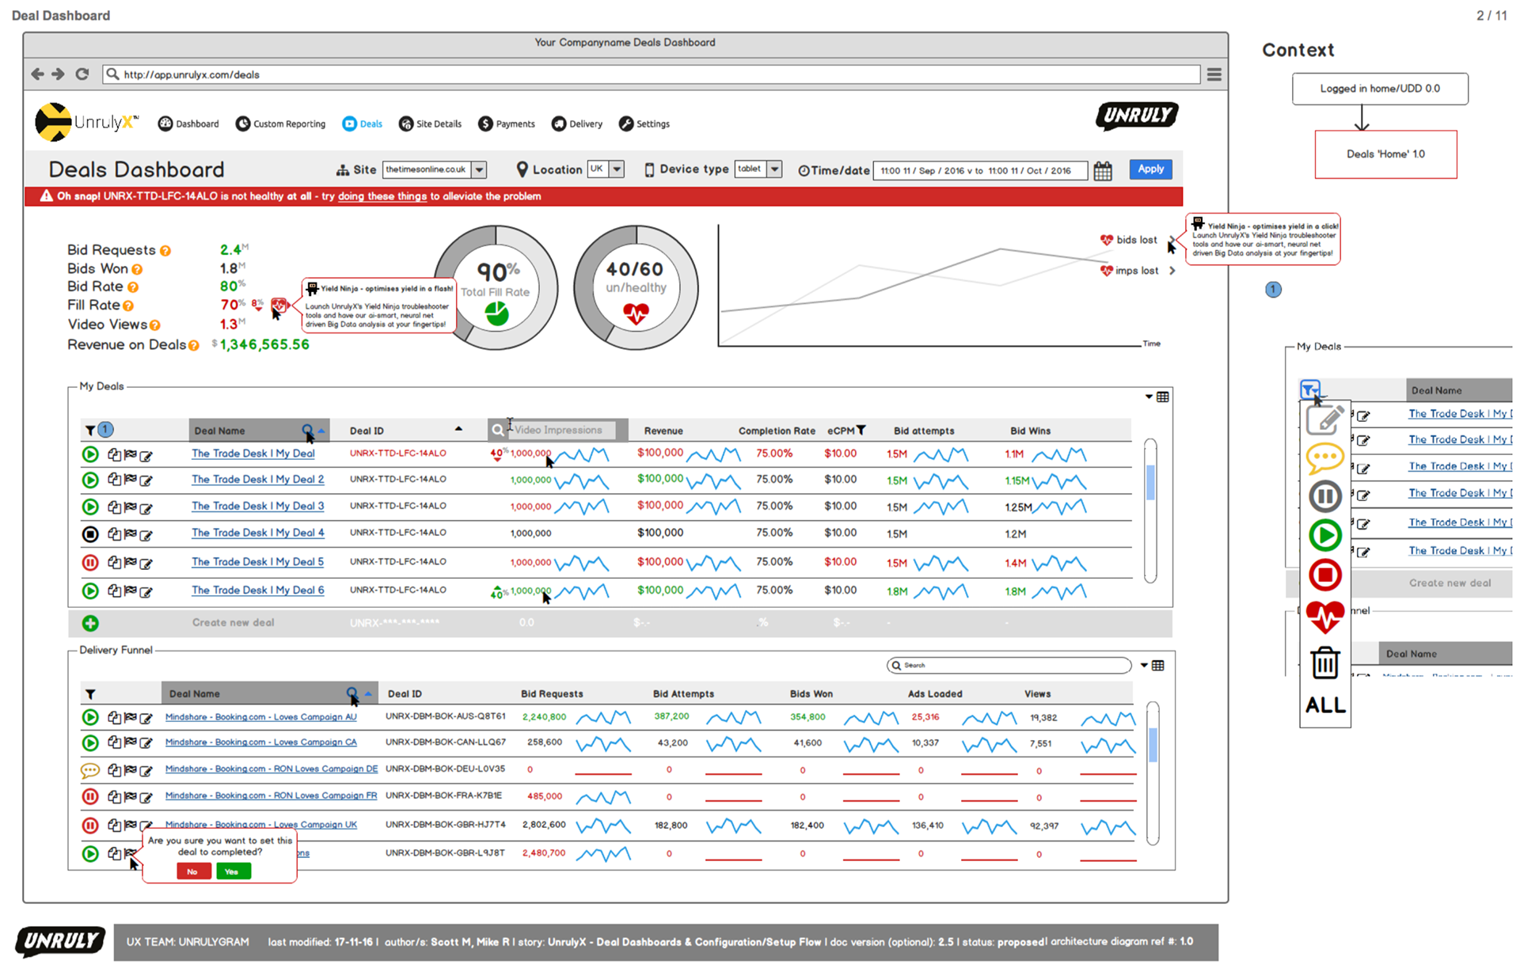1520x968 pixels.
Task: Expand the Device type tablet dropdown
Action: (774, 169)
